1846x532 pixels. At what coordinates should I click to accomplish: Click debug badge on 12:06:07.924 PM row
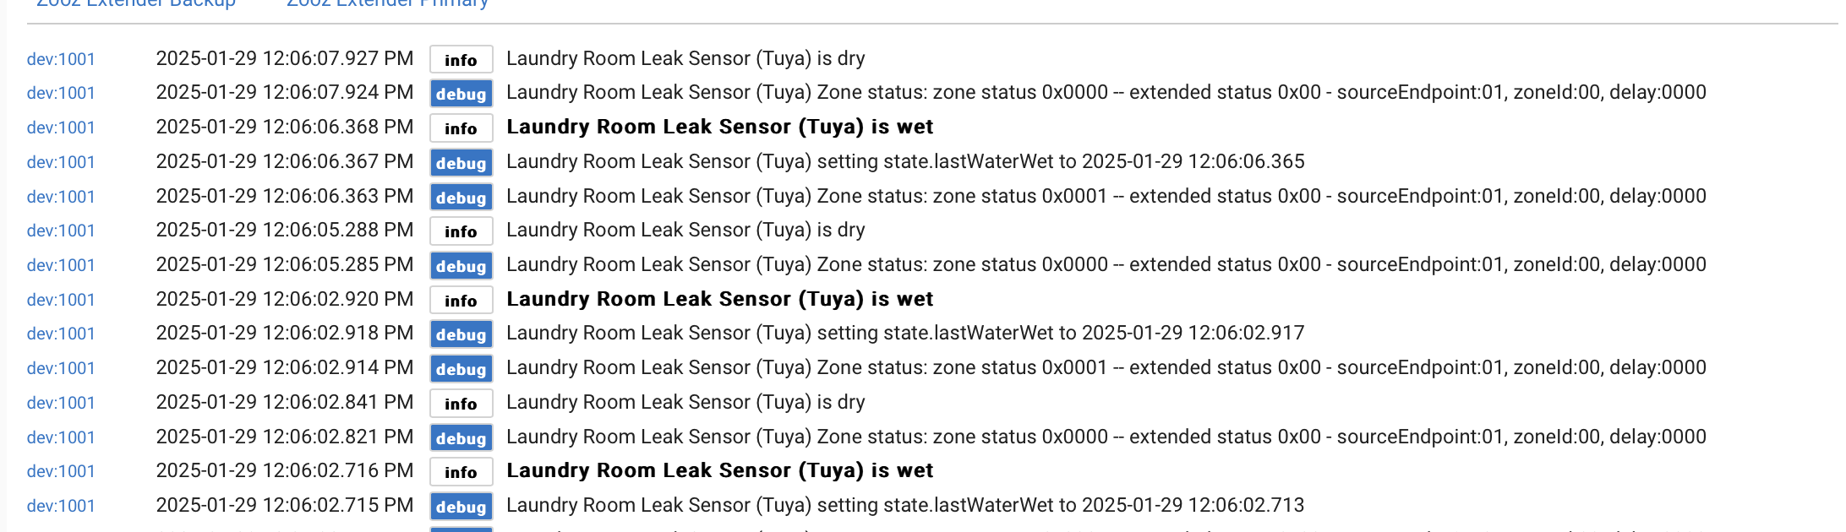461,94
